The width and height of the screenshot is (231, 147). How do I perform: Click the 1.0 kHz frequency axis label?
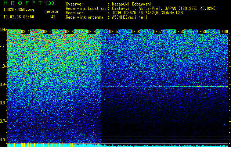3,66
